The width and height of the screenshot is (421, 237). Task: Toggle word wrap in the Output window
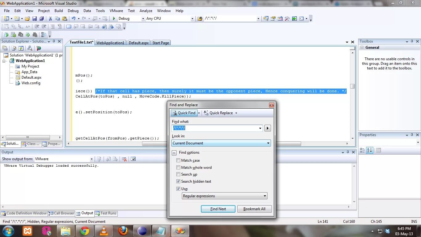pyautogui.click(x=133, y=159)
